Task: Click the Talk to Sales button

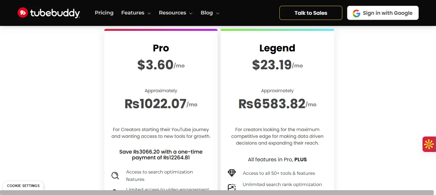Action: point(311,13)
